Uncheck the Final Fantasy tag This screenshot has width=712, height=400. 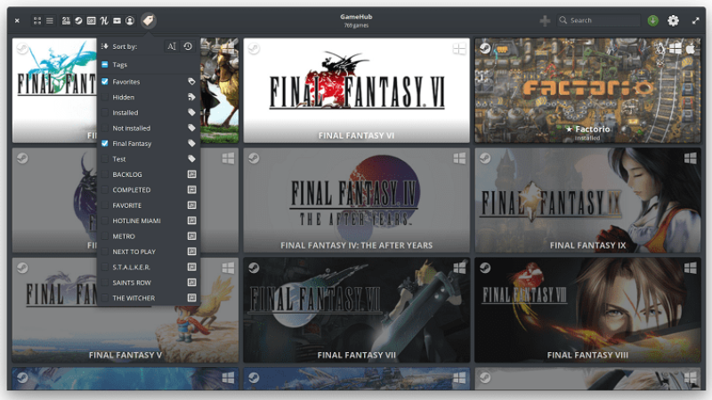(x=105, y=143)
